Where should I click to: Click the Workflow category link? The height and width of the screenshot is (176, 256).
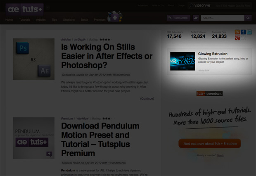point(83,119)
